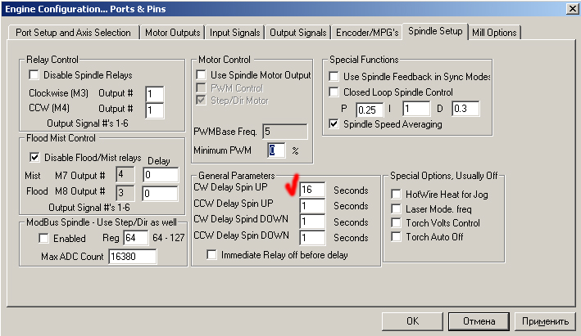Toggle Closed Loop Spindle Control
This screenshot has width=581, height=336.
coord(334,92)
